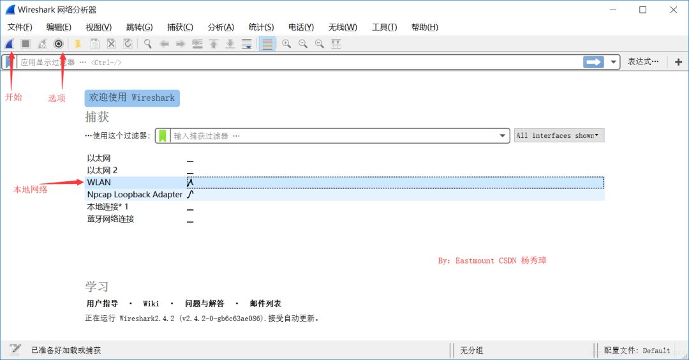Select the 以太网 interface row
This screenshot has height=360, width=689.
click(344, 158)
